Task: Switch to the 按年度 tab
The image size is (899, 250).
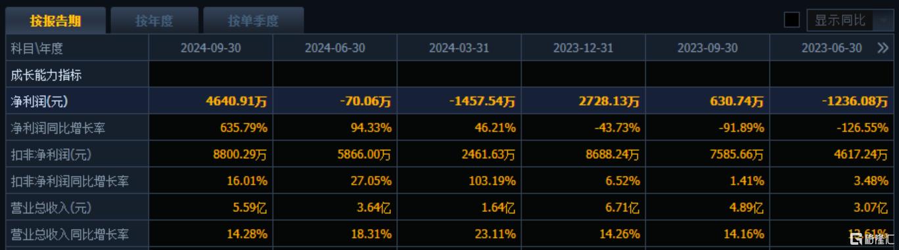Action: point(154,21)
